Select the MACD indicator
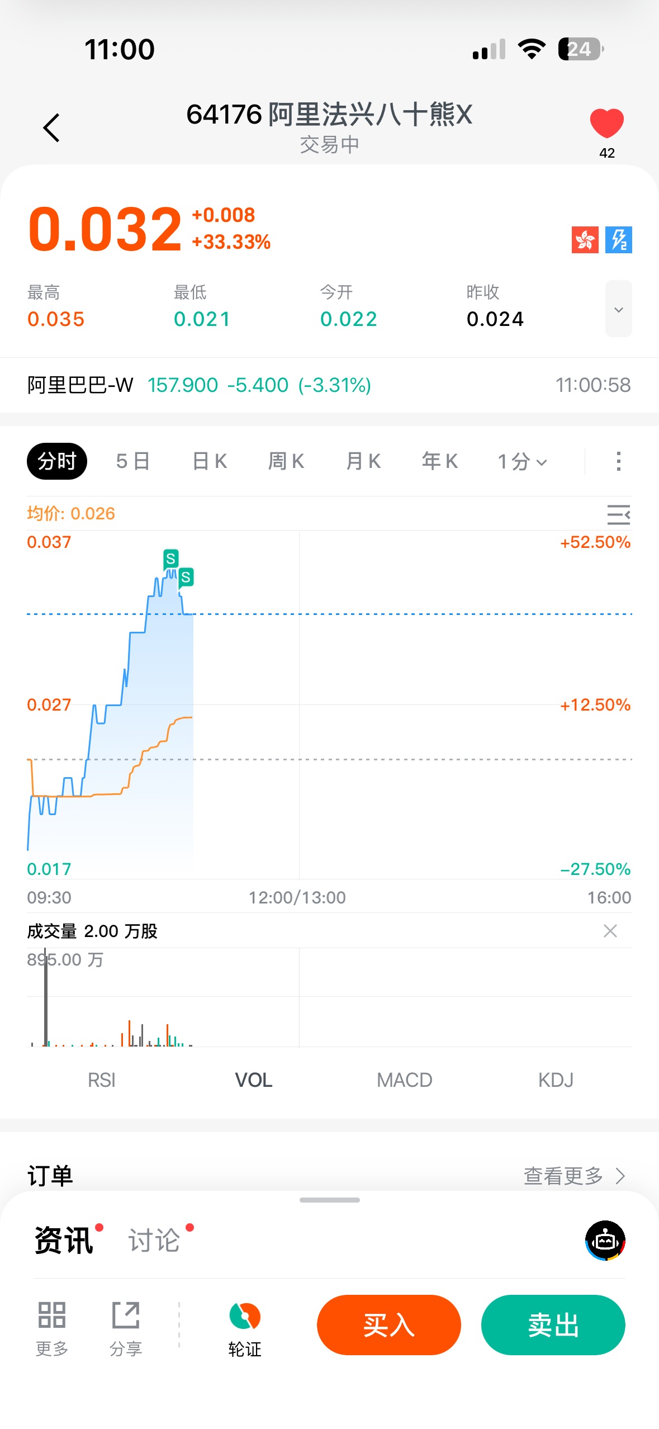Screen dimensions: 659x1429 (404, 1080)
